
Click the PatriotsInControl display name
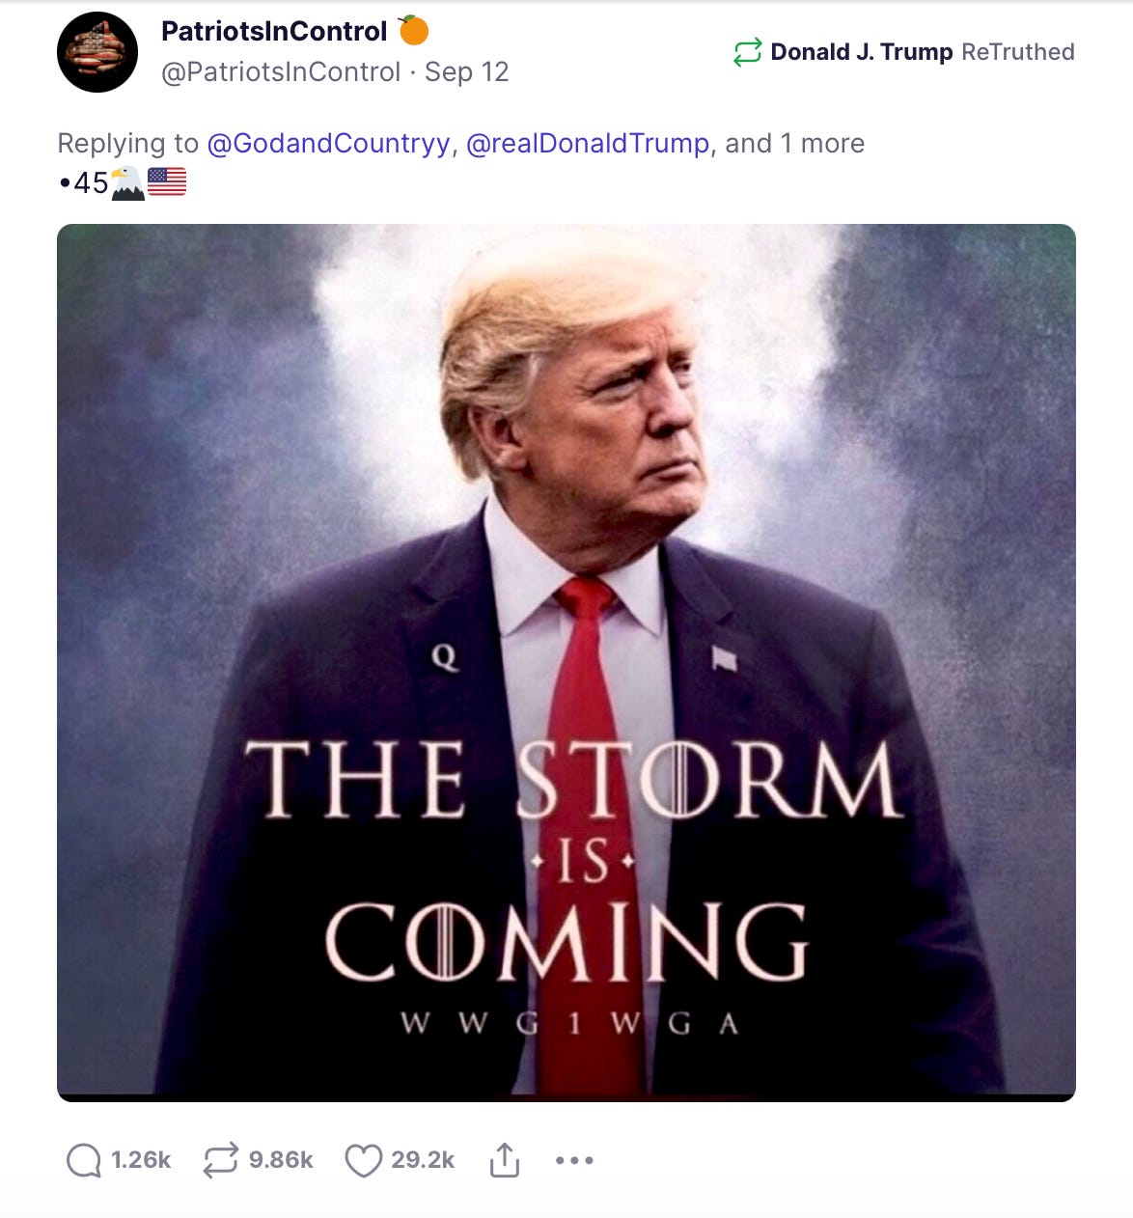pos(274,31)
